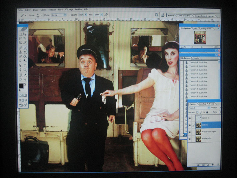Select the Brush tool in toolbox
The height and width of the screenshot is (178, 237).
[x=25, y=48]
